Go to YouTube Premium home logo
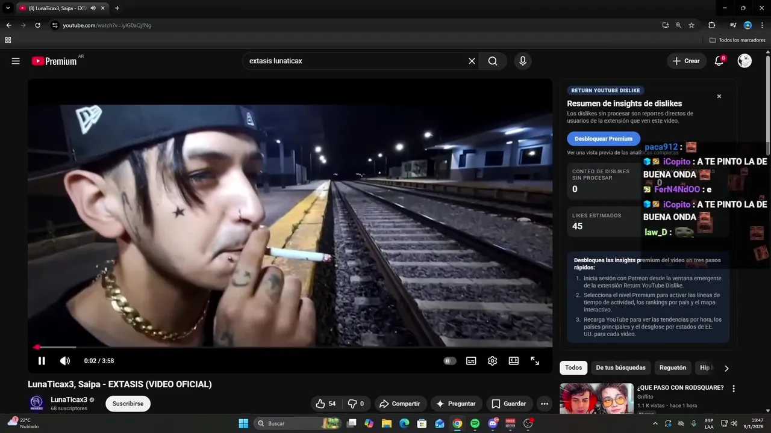This screenshot has width=771, height=433. 54,61
